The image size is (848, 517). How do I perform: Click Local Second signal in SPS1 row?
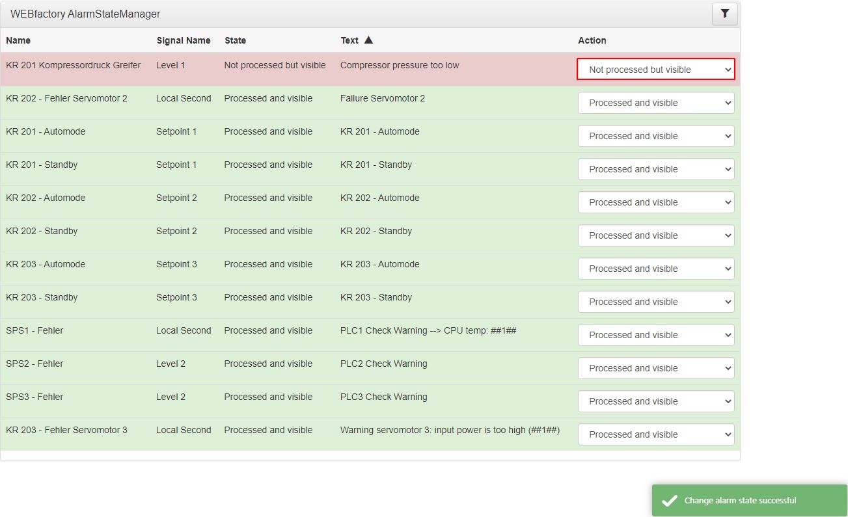click(x=184, y=330)
